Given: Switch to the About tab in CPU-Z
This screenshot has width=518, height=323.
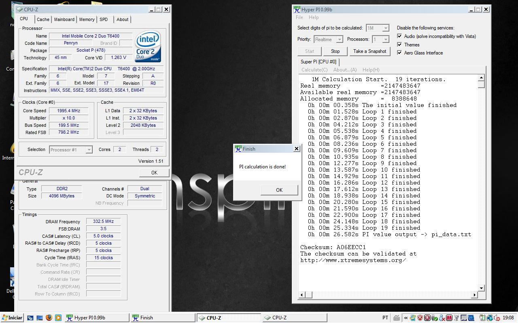Looking at the screenshot, I should click(x=122, y=19).
